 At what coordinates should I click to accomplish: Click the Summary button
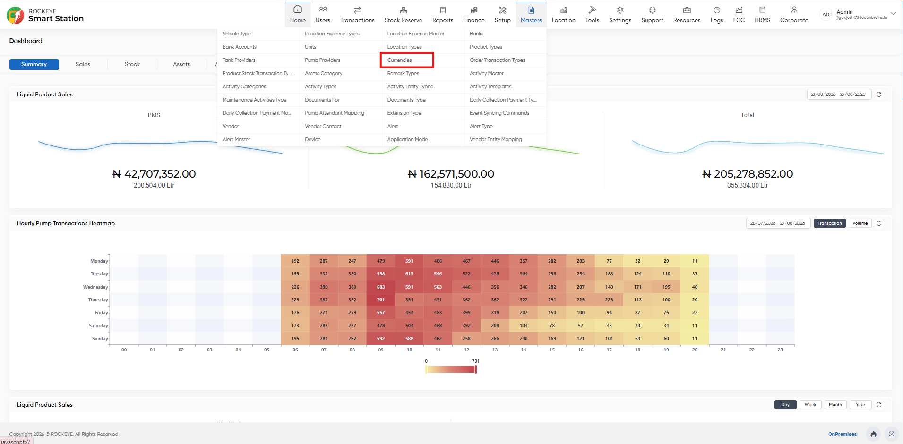point(34,64)
